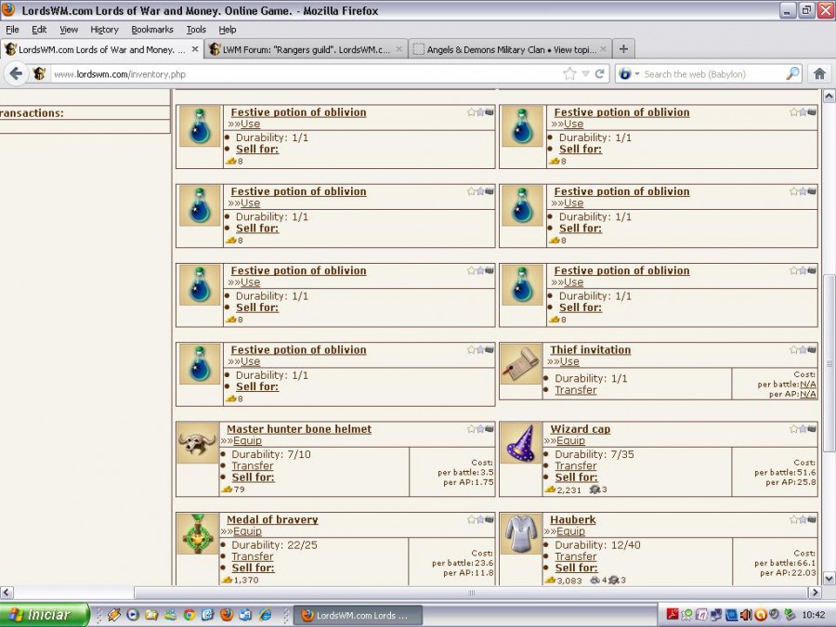The width and height of the screenshot is (836, 627).
Task: Switch to the Angels & Demons Military Clan tab
Action: coord(511,49)
